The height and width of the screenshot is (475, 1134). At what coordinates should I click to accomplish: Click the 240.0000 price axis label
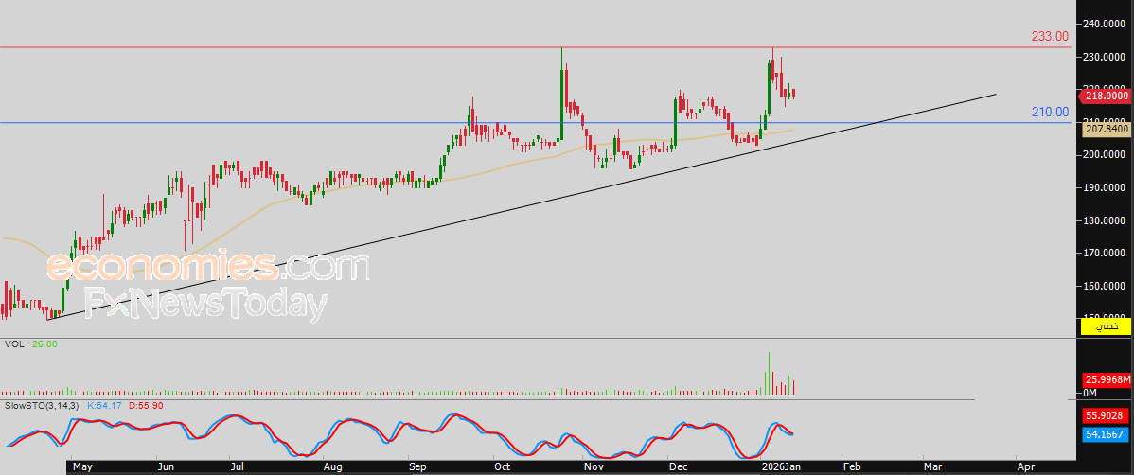point(1105,25)
